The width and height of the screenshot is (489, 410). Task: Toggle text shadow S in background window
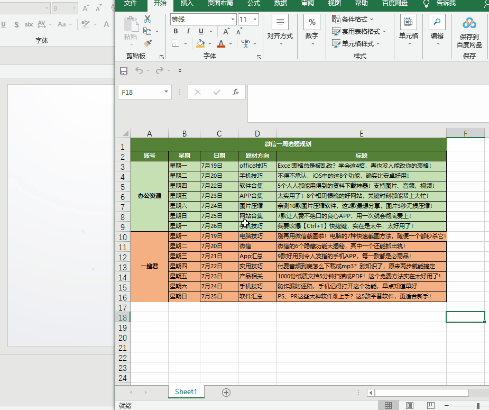pyautogui.click(x=16, y=24)
